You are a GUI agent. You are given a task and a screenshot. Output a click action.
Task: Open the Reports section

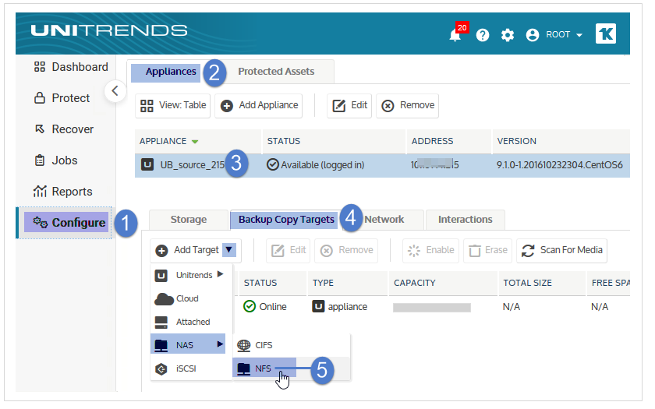pyautogui.click(x=63, y=192)
